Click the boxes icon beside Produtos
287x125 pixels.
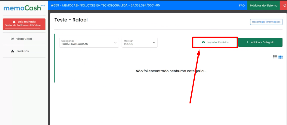(12, 51)
